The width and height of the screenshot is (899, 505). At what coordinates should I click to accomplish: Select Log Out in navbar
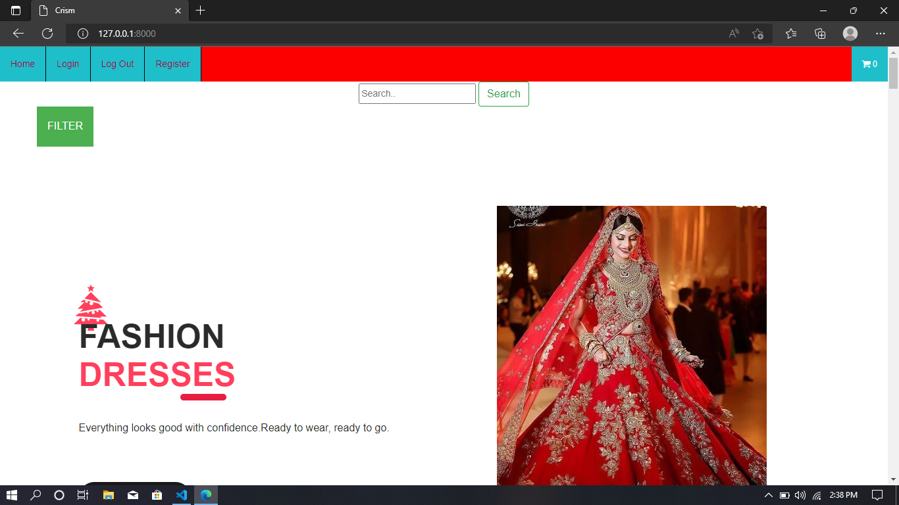[117, 64]
